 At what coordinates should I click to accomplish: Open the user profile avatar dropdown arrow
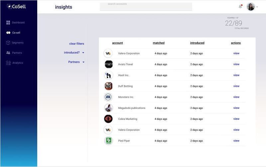click(x=257, y=7)
